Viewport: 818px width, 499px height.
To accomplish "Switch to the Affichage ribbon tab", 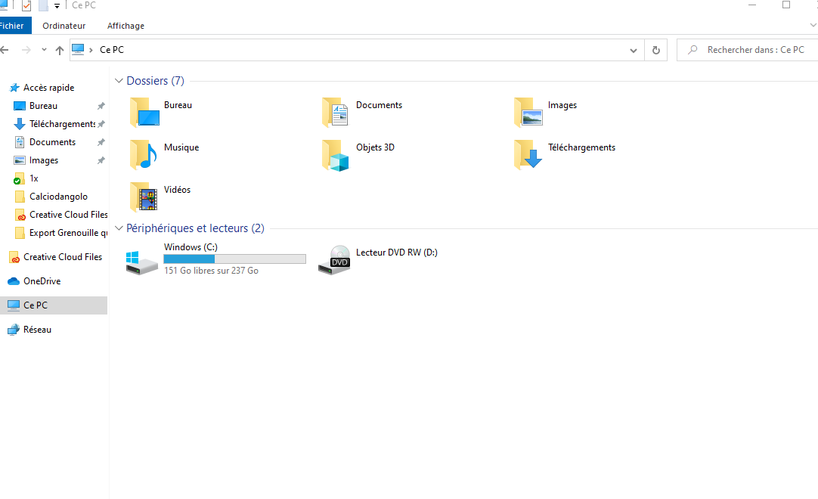I will pos(125,26).
